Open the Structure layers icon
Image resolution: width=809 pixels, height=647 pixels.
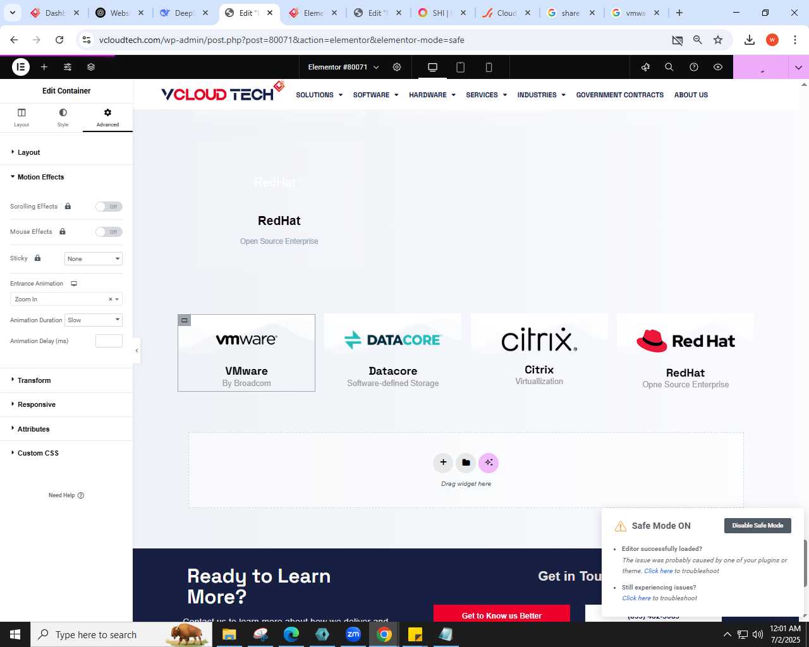(x=91, y=67)
